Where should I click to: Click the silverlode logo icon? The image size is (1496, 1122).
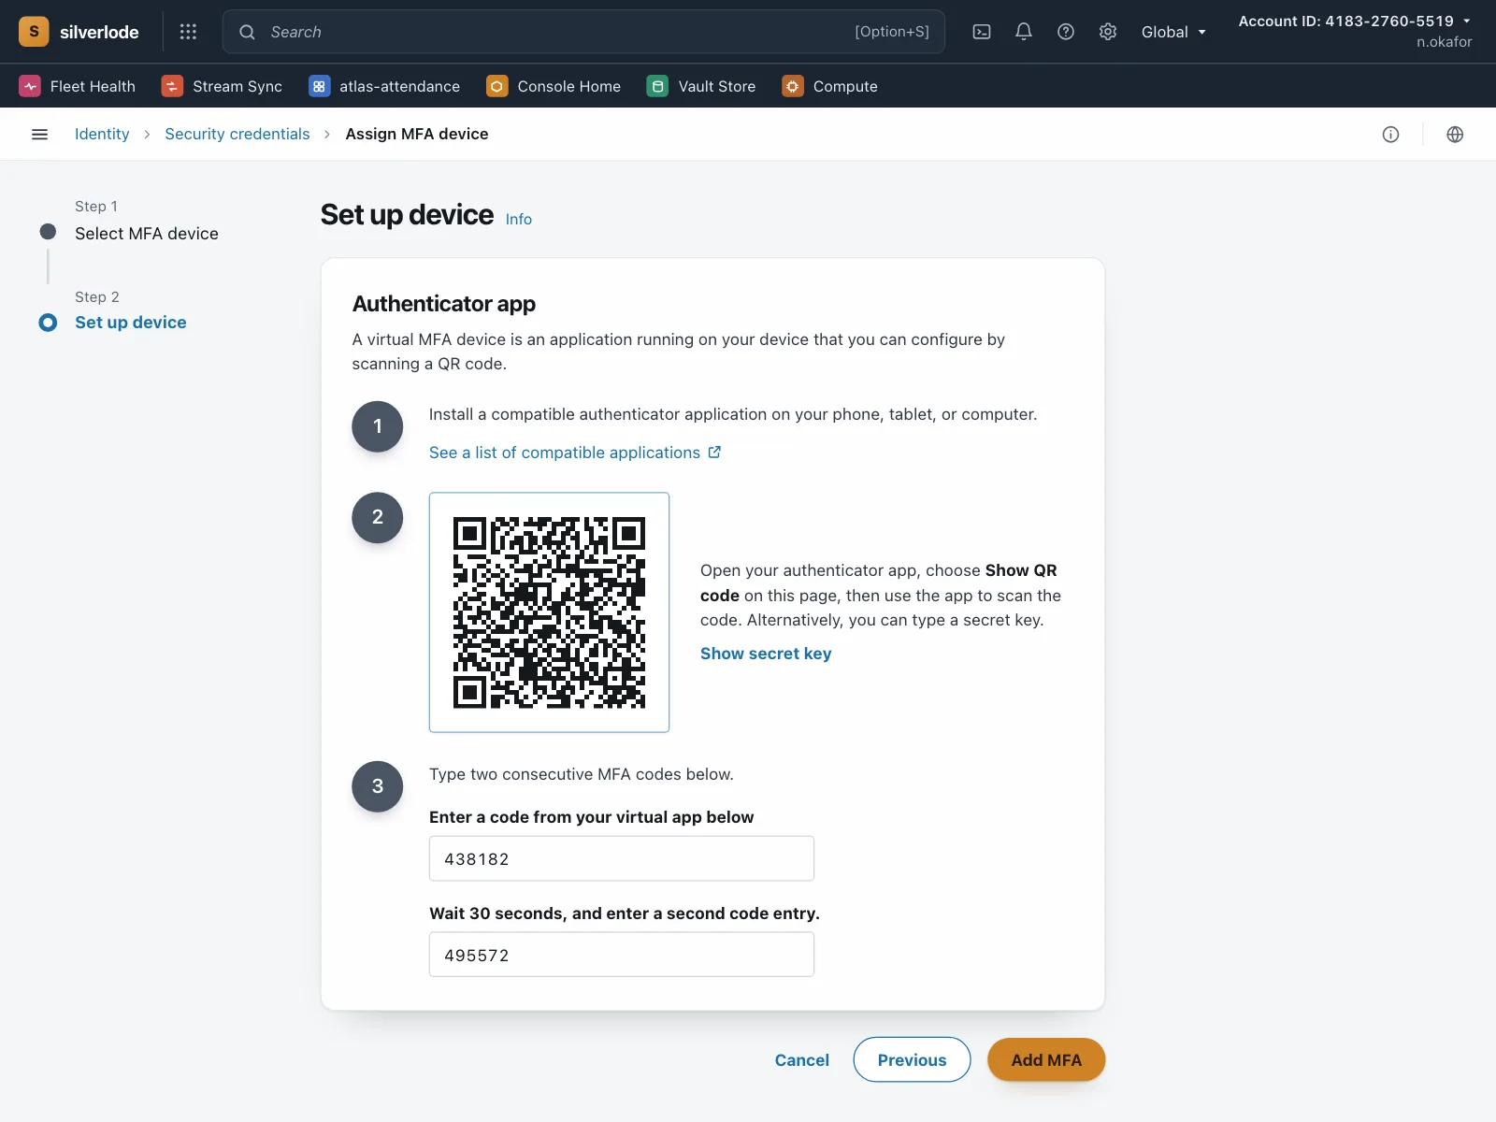(35, 32)
